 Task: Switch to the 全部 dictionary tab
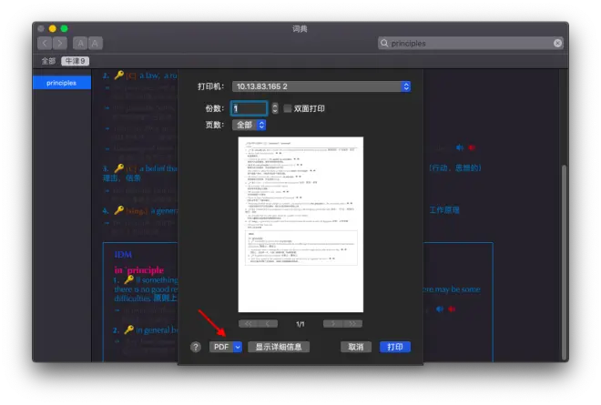click(x=48, y=61)
